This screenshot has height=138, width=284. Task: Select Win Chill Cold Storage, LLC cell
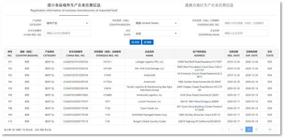click(x=149, y=68)
